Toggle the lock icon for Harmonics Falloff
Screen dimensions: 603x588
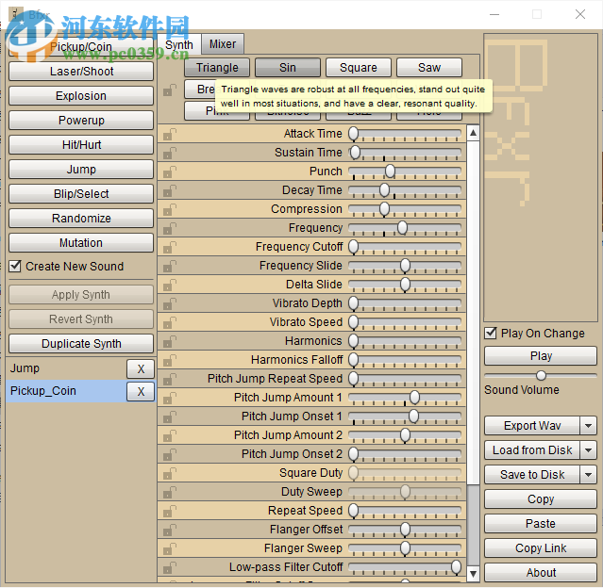[x=169, y=360]
